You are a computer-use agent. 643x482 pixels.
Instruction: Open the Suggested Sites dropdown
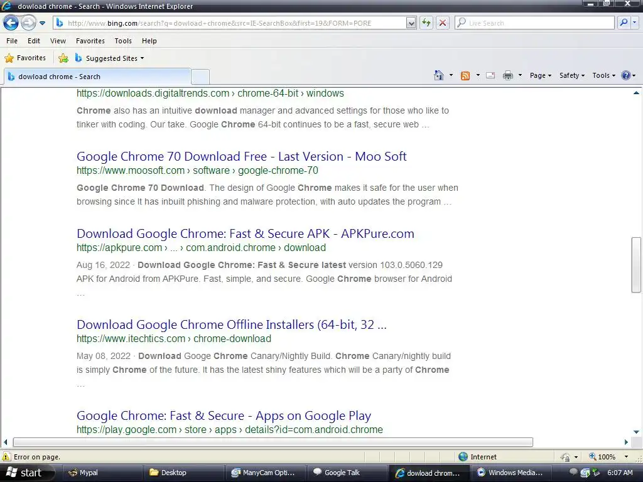point(109,58)
